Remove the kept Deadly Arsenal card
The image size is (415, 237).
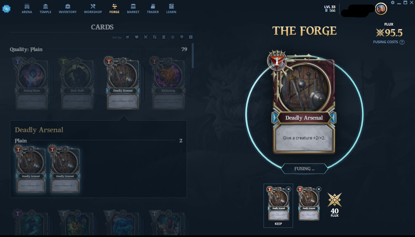[x=288, y=189]
